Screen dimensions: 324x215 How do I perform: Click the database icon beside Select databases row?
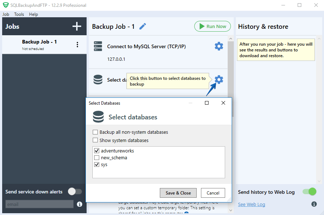tap(98, 79)
